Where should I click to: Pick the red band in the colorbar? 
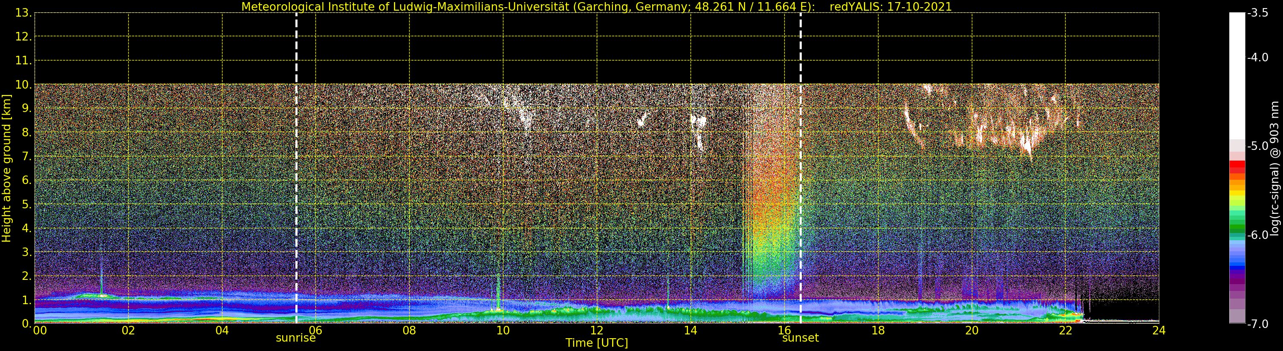point(1237,166)
